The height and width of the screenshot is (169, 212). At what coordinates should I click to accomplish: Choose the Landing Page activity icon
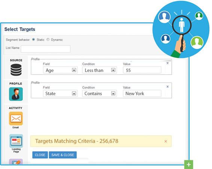click(16, 141)
